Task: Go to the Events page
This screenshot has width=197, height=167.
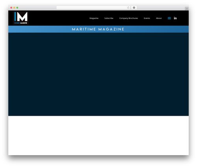Action: (x=147, y=18)
